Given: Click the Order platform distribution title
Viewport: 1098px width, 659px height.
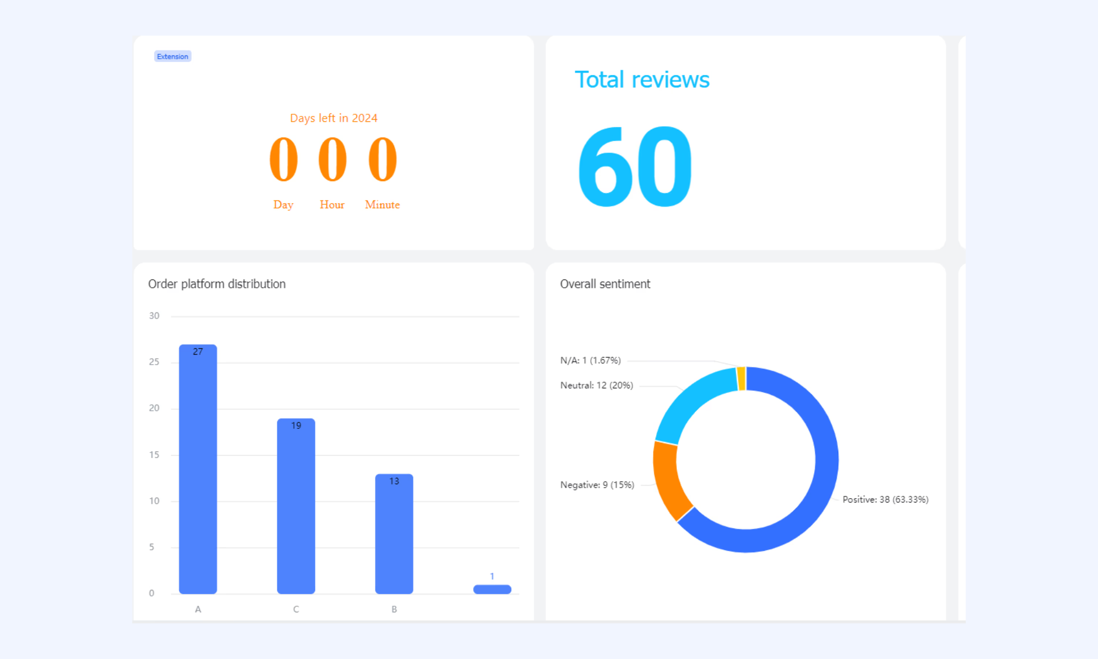Looking at the screenshot, I should click(217, 284).
